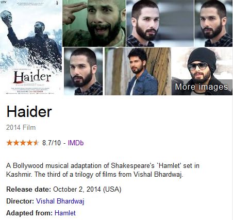The image size is (233, 220).
Task: Click the October 2, 2014 date text
Action: coord(77,190)
